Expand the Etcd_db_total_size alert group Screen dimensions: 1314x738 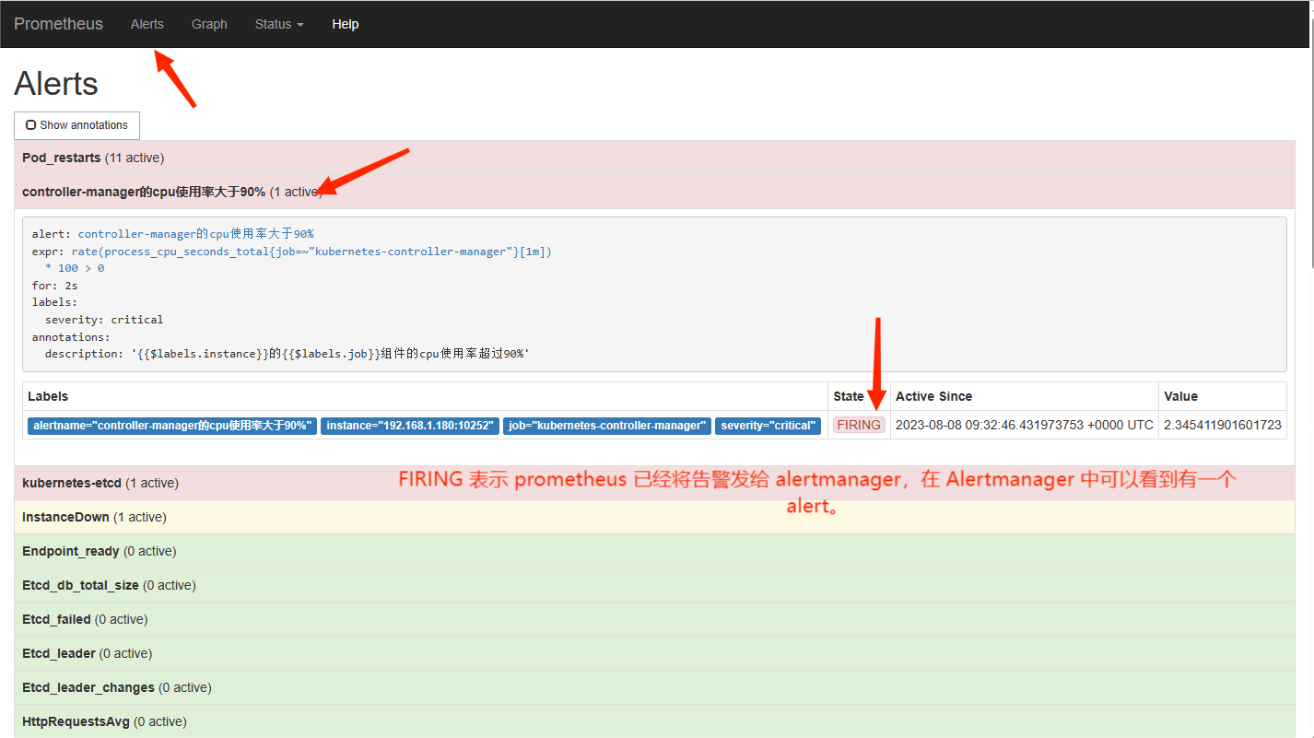click(655, 585)
